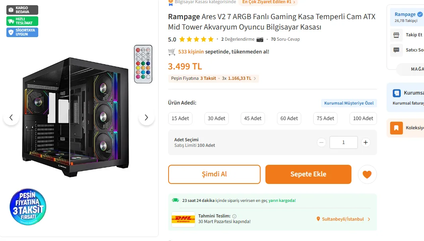This screenshot has height=241, width=424.
Task: Open the 70 Soru-Cevap section
Action: tap(285, 39)
